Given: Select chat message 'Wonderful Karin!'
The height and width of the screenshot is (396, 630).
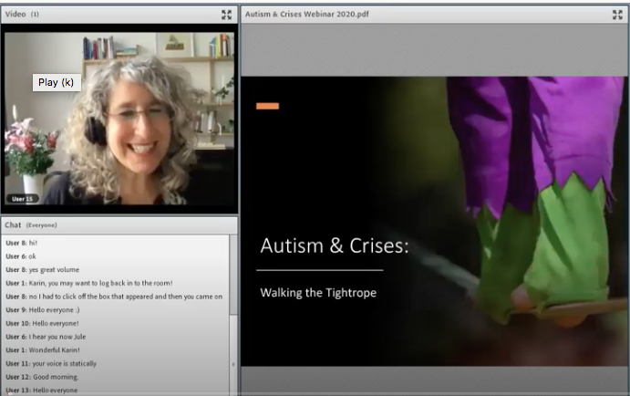Looking at the screenshot, I should point(43,350).
